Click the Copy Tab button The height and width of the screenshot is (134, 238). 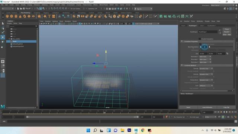(226, 108)
